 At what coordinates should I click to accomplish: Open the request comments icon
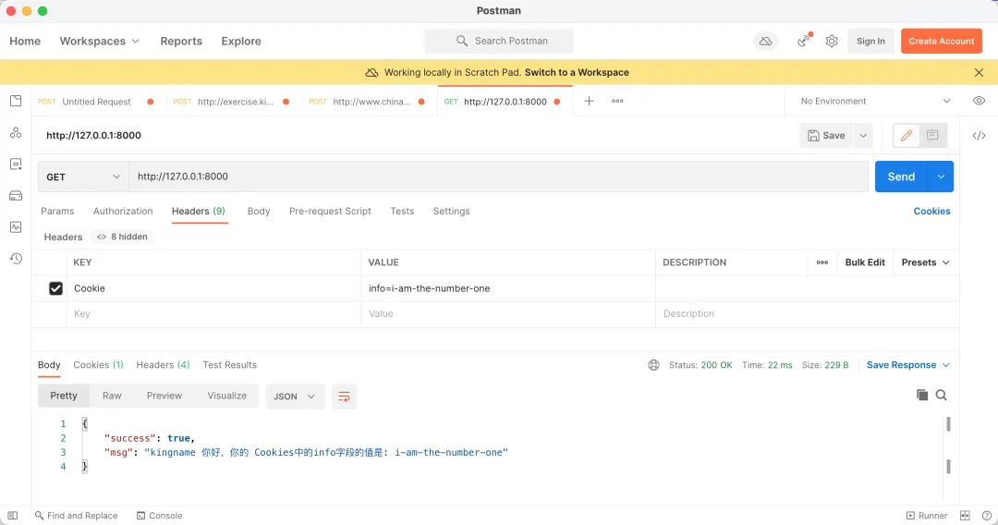932,136
